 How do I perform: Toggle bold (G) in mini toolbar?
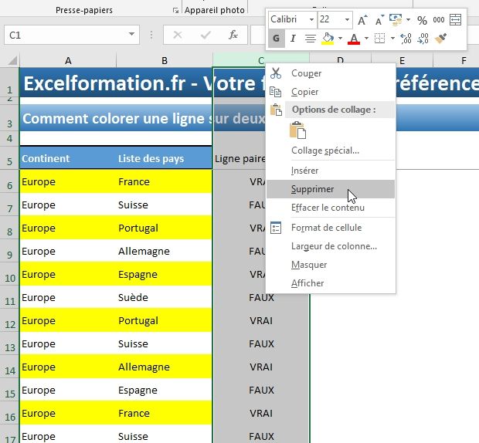pos(276,39)
